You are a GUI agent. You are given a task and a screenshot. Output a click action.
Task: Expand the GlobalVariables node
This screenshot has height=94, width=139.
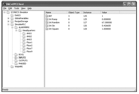click(8, 18)
